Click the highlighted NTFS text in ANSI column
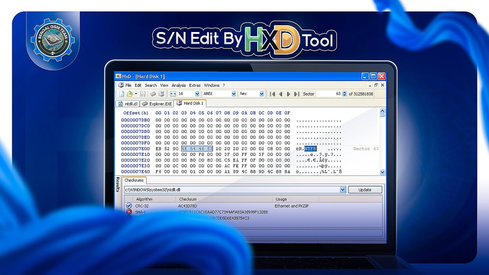The height and width of the screenshot is (275, 489). point(311,149)
